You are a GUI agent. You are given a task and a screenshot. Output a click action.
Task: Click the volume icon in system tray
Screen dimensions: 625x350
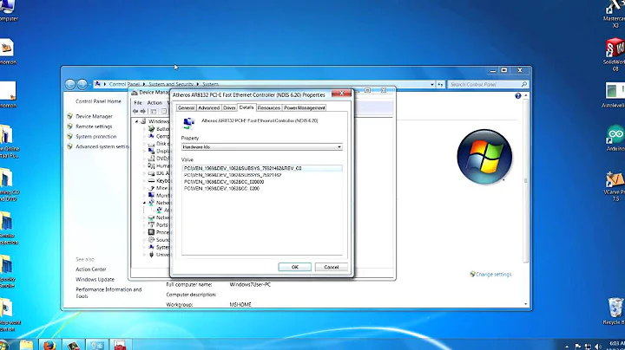tap(598, 347)
